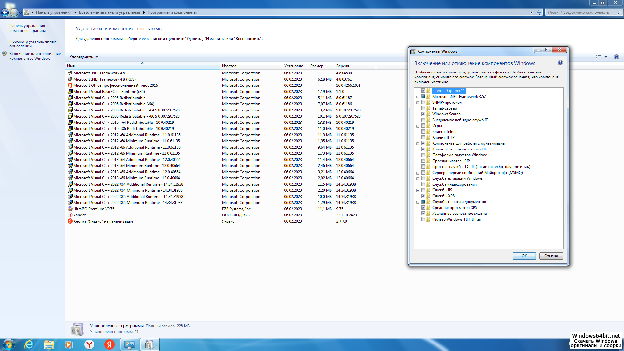
Task: Expand the Игры tree node
Action: pyautogui.click(x=418, y=126)
